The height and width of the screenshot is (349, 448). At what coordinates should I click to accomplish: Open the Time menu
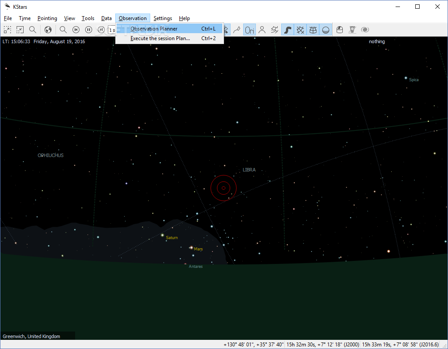click(x=24, y=18)
